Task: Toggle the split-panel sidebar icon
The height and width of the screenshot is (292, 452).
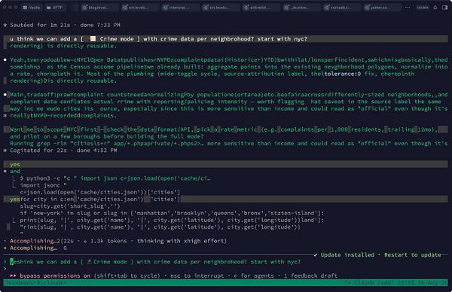Action: tap(444, 8)
